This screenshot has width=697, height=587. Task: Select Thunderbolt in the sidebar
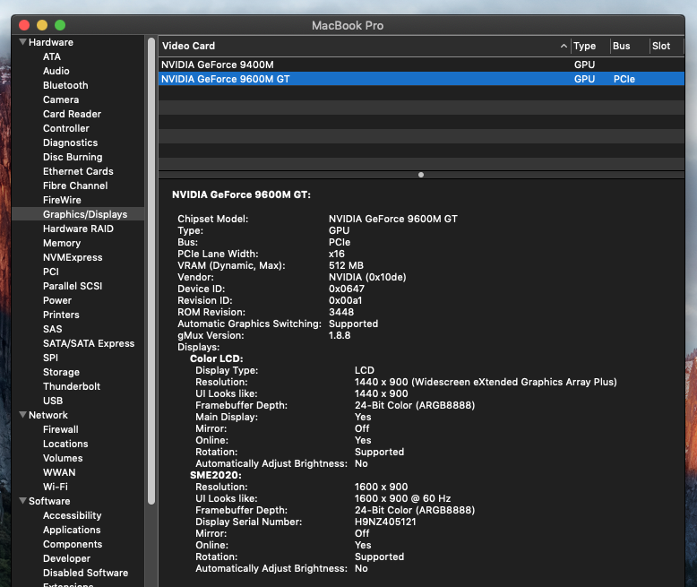[71, 386]
